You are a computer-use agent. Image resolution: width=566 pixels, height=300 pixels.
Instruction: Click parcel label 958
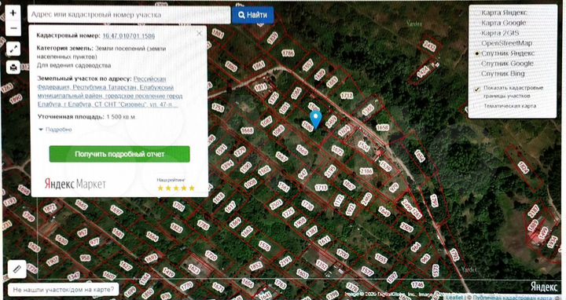[x=85, y=258]
